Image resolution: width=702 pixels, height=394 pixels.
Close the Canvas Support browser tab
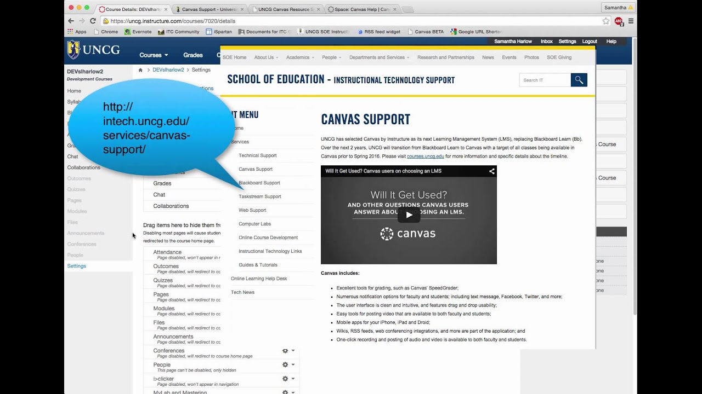point(242,9)
